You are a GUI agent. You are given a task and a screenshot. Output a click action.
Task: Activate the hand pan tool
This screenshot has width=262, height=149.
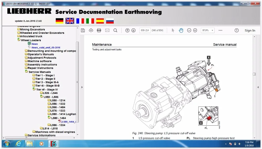click(181, 30)
